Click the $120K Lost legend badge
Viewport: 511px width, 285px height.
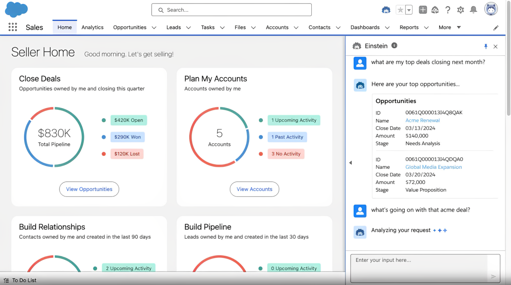[127, 154]
